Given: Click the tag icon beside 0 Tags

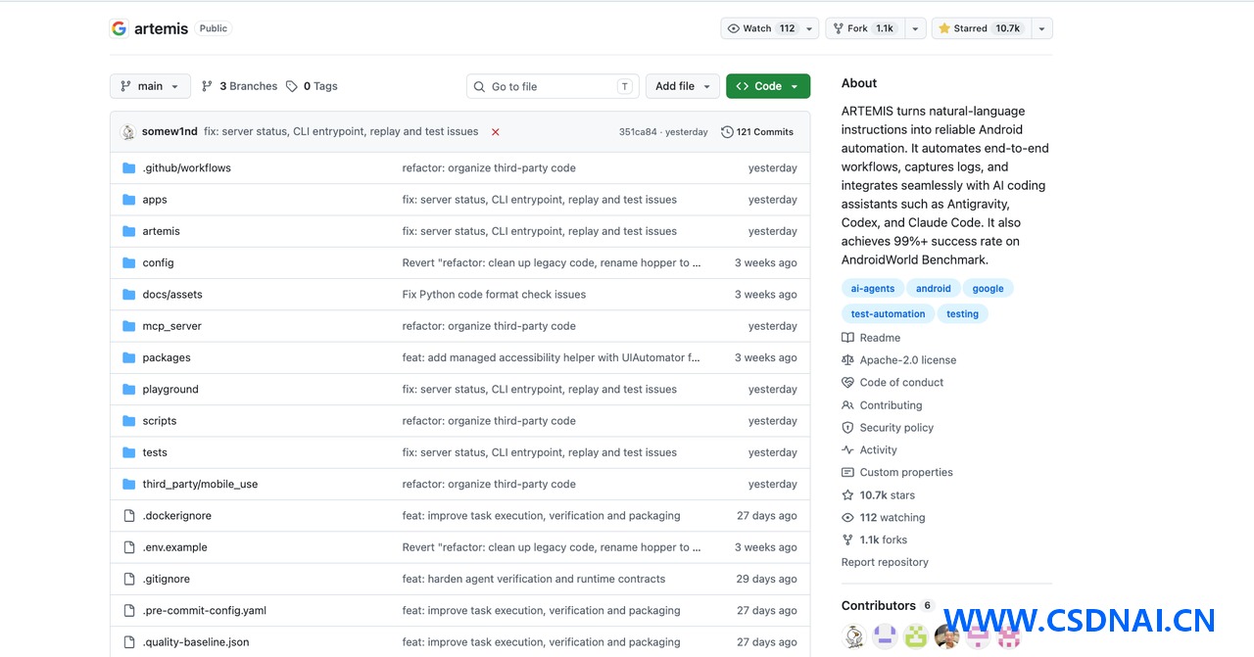Looking at the screenshot, I should tap(292, 86).
